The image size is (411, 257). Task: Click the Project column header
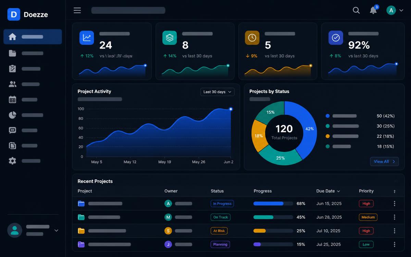(x=85, y=191)
